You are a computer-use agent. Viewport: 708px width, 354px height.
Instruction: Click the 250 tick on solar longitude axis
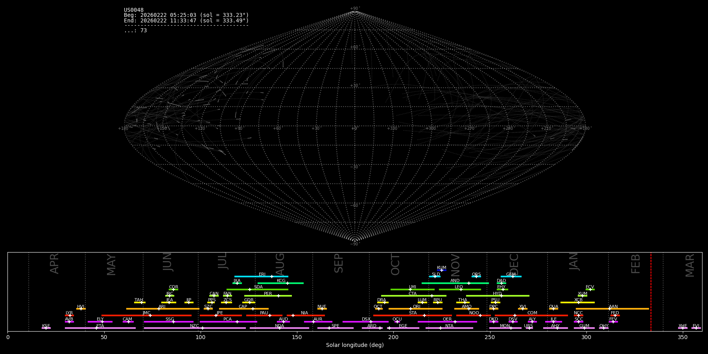490,337
